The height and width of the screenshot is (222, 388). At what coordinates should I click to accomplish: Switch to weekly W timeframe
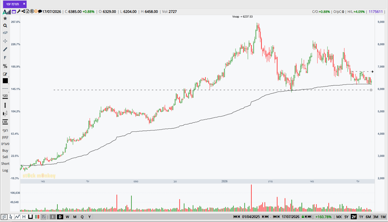click(67, 217)
